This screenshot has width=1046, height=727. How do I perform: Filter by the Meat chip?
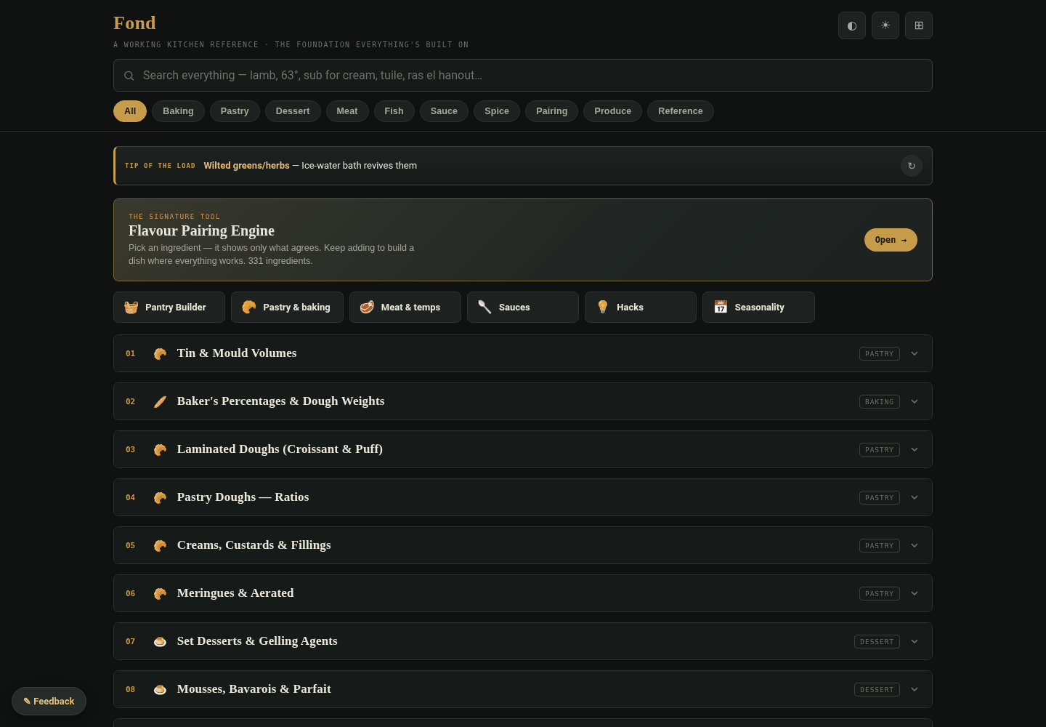click(347, 111)
